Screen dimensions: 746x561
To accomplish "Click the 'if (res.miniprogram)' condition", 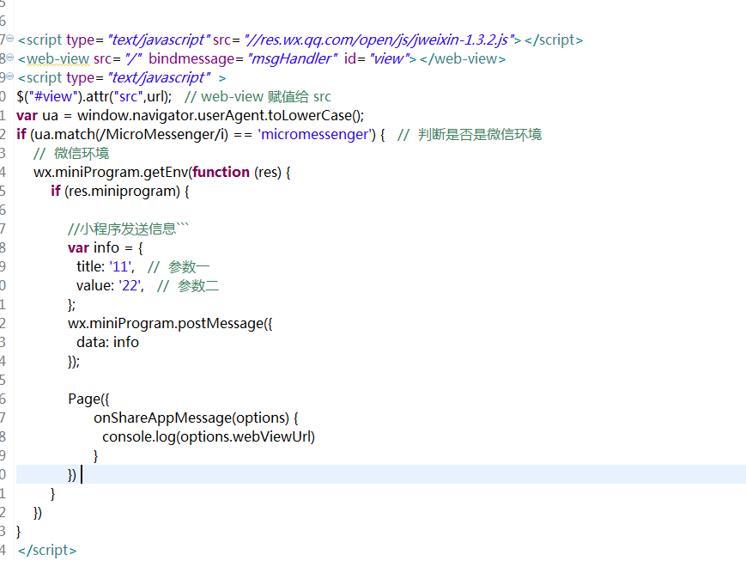I will tap(120, 191).
